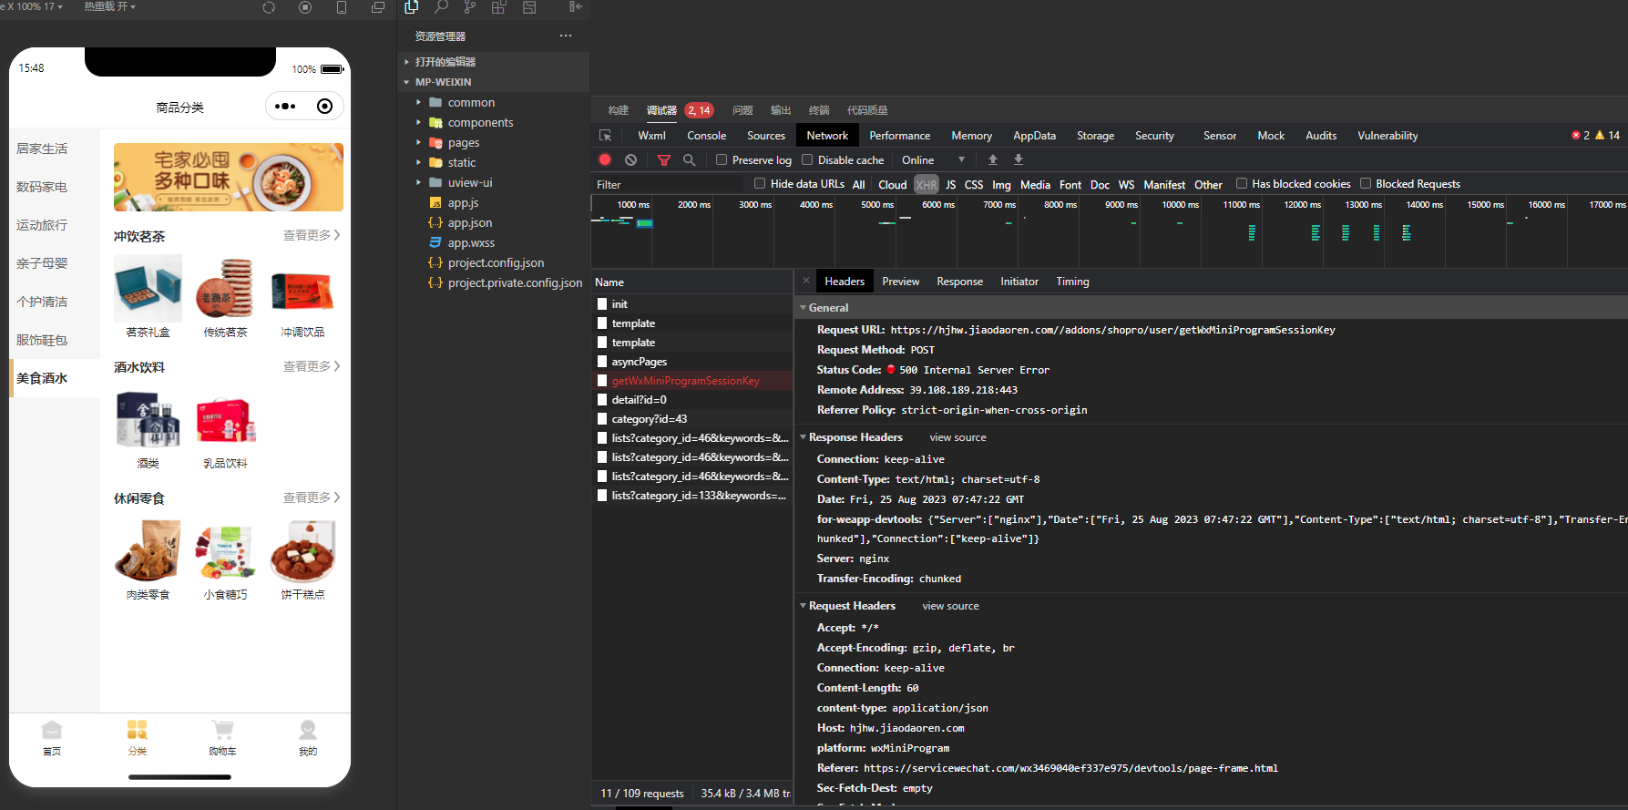Select the All request type filter
The height and width of the screenshot is (810, 1628).
point(858,184)
